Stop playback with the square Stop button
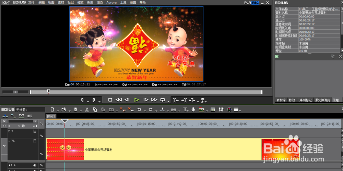Image resolution: width=343 pixels, height=171 pixels. click(110, 100)
